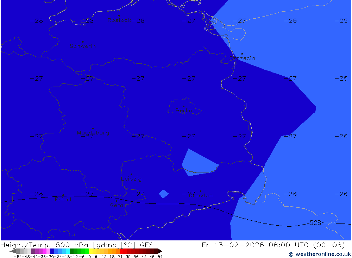
Task: Click the Szczecin city dot marker
Action: [242, 54]
